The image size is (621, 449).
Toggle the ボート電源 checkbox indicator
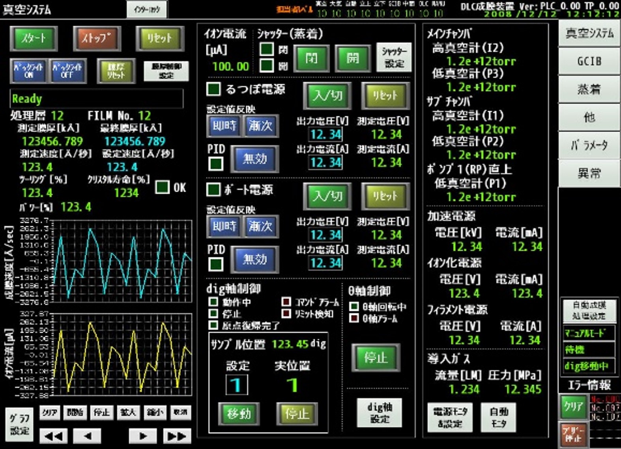pyautogui.click(x=213, y=189)
